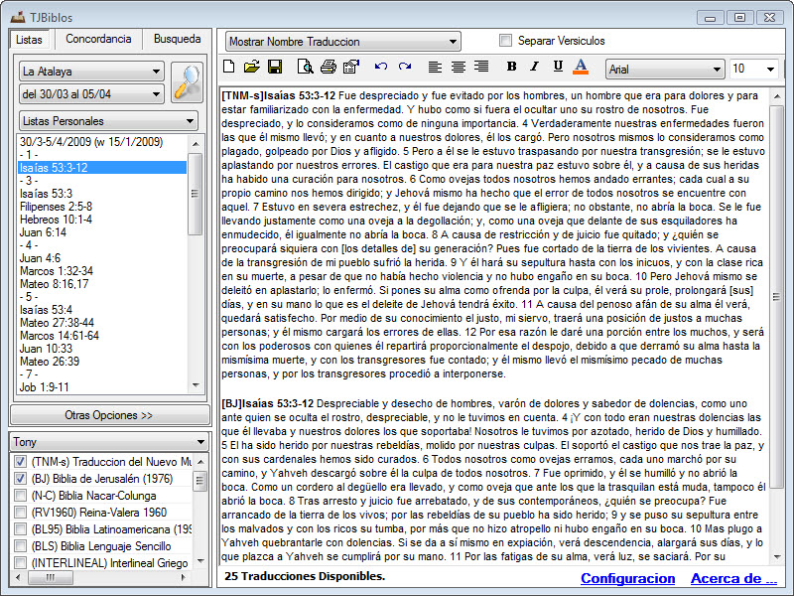The image size is (794, 596).
Task: Enable the BL95 Biblia Latinoamericana translation
Action: click(x=20, y=529)
